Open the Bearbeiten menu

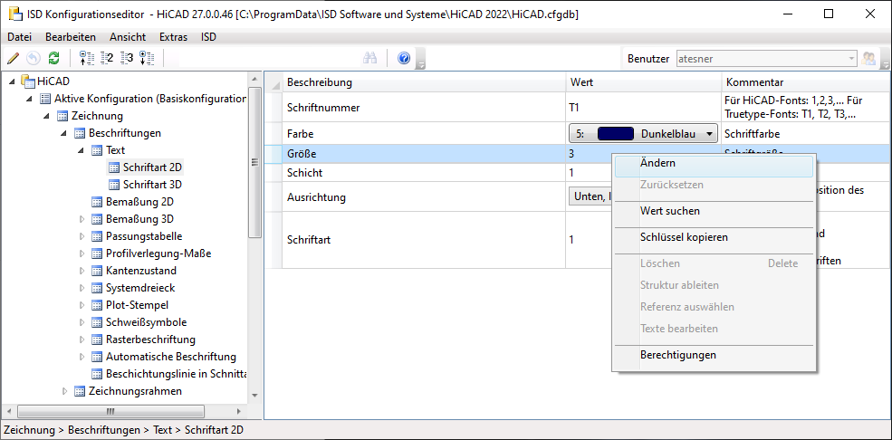point(71,37)
